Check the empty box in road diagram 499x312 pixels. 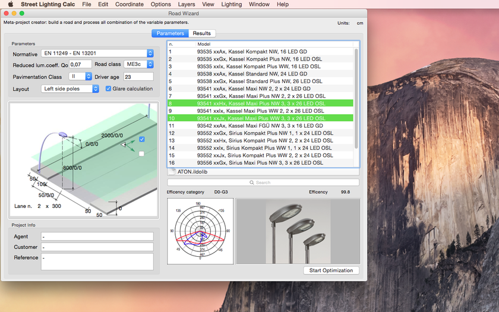pos(141,154)
